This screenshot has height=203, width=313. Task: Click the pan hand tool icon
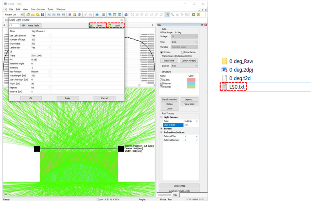(x=168, y=15)
